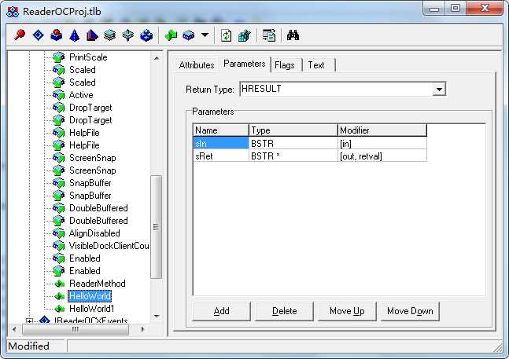Click the New Enumeration blue cone icon

(x=74, y=35)
